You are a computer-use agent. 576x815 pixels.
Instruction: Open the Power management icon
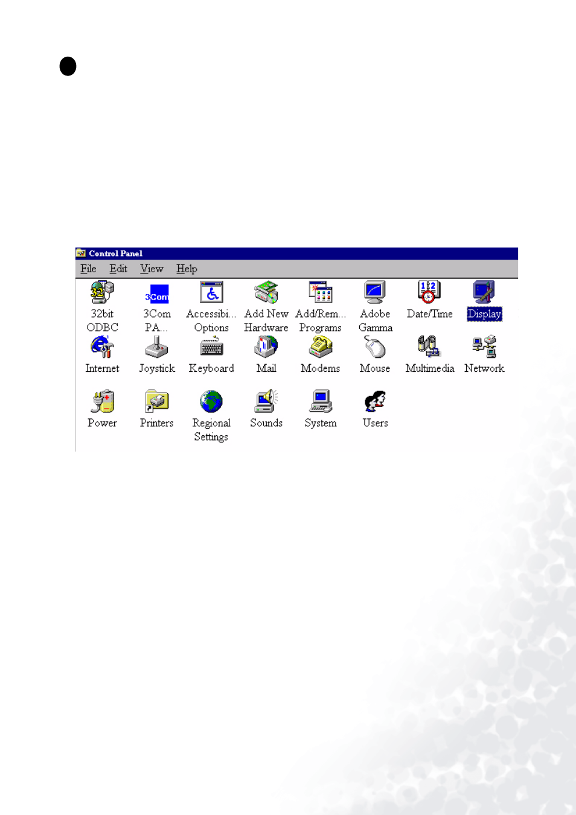coord(102,401)
